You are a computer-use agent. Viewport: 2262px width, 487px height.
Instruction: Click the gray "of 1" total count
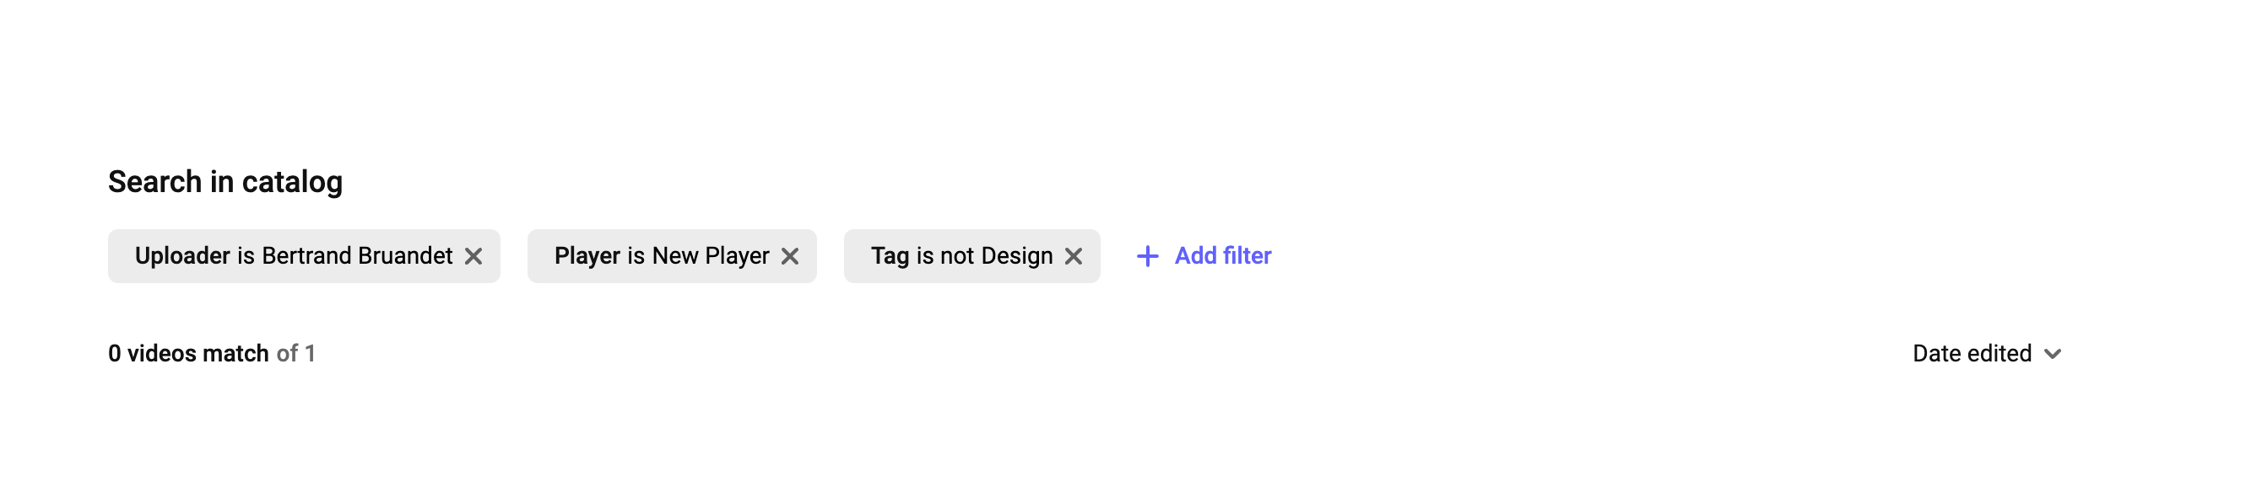click(296, 354)
